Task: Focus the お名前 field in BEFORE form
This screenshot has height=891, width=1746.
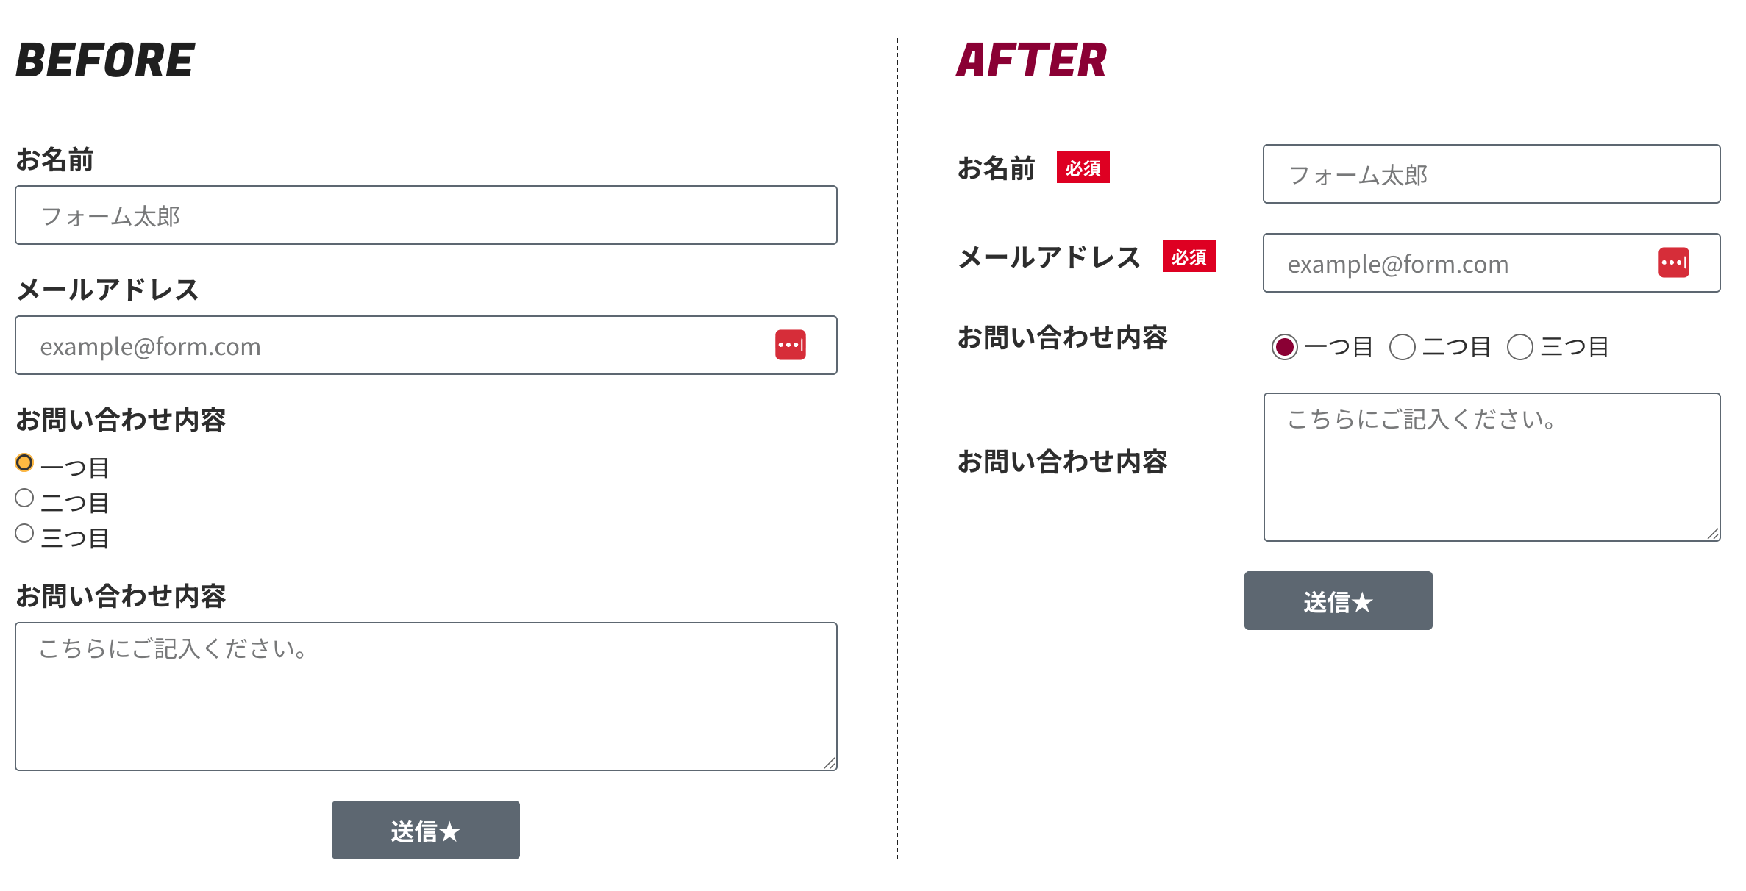Action: pos(426,215)
